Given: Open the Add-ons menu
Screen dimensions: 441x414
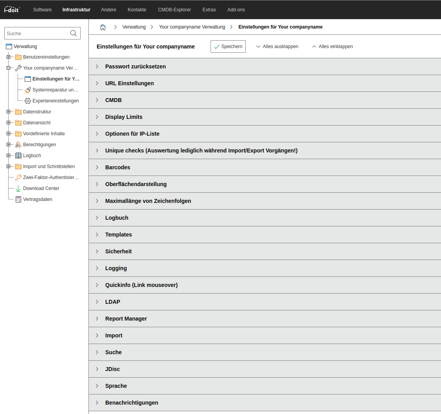Looking at the screenshot, I should pyautogui.click(x=236, y=10).
